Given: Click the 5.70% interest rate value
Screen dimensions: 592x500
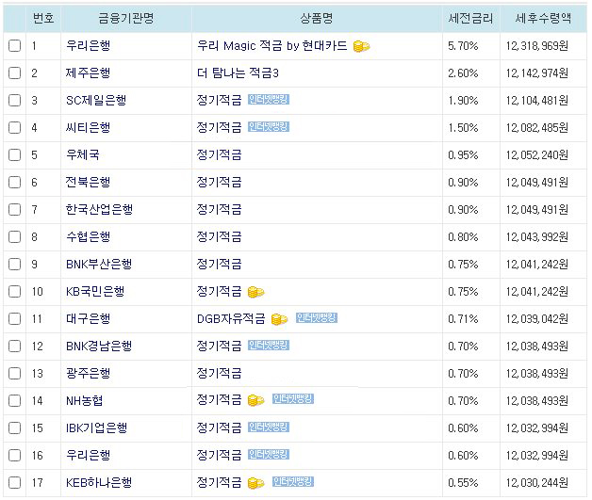Looking at the screenshot, I should tap(463, 46).
